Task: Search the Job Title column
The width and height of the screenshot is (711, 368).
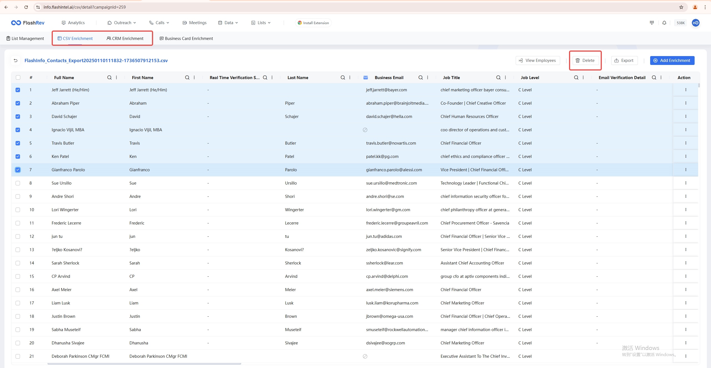Action: pyautogui.click(x=498, y=78)
